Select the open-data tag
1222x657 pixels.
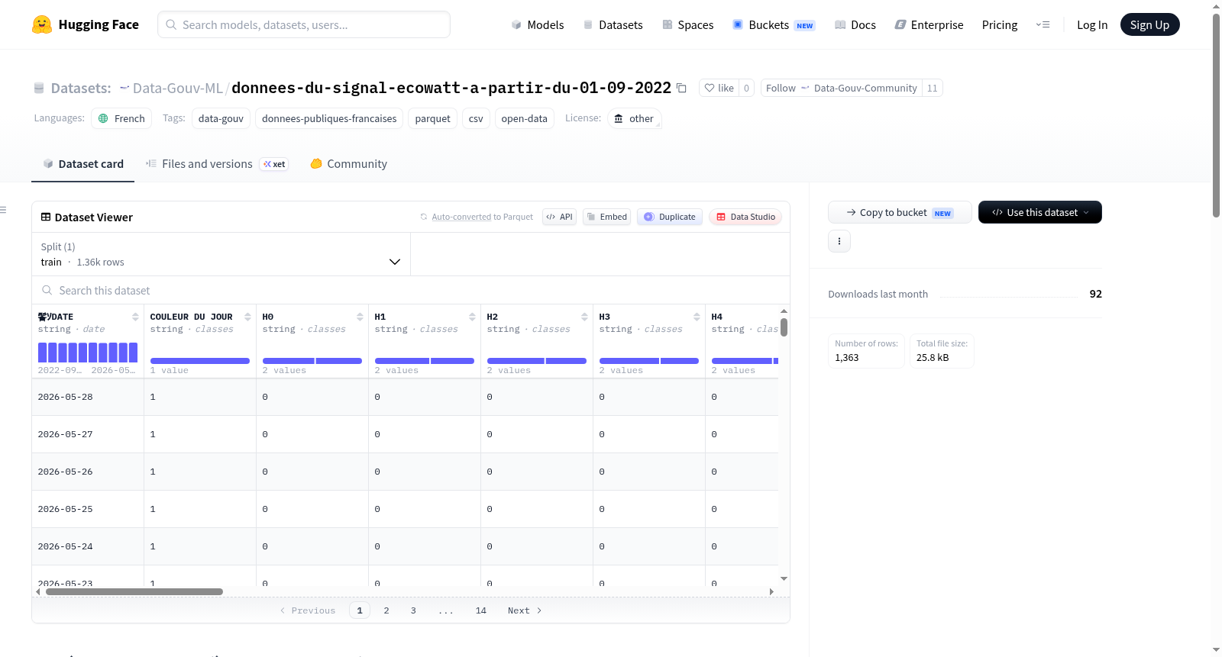point(524,118)
